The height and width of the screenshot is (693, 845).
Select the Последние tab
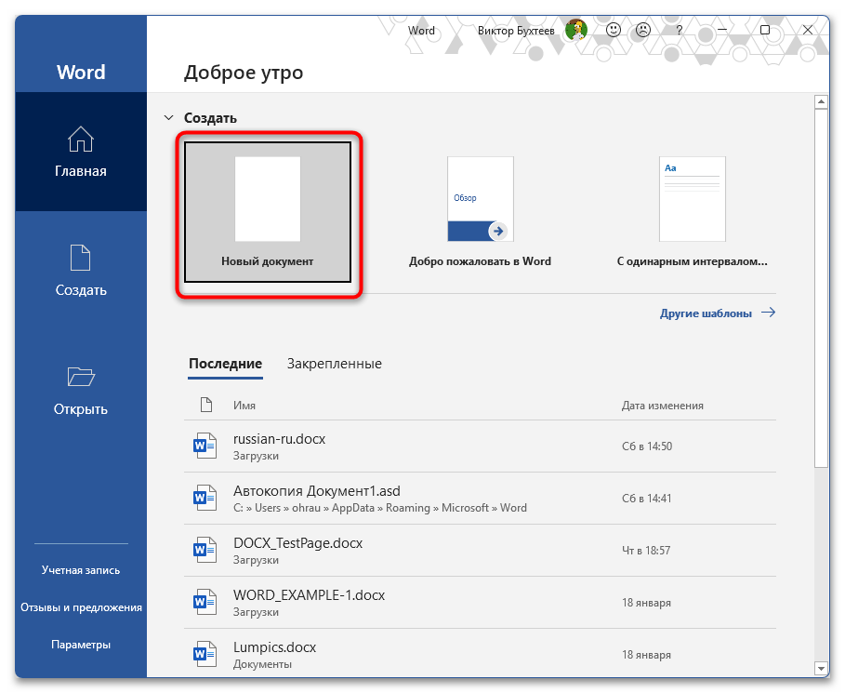pos(225,364)
